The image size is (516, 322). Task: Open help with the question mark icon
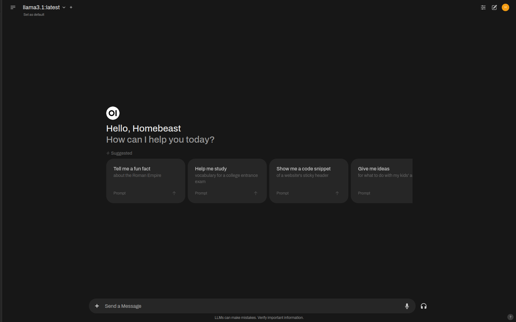coord(510,317)
